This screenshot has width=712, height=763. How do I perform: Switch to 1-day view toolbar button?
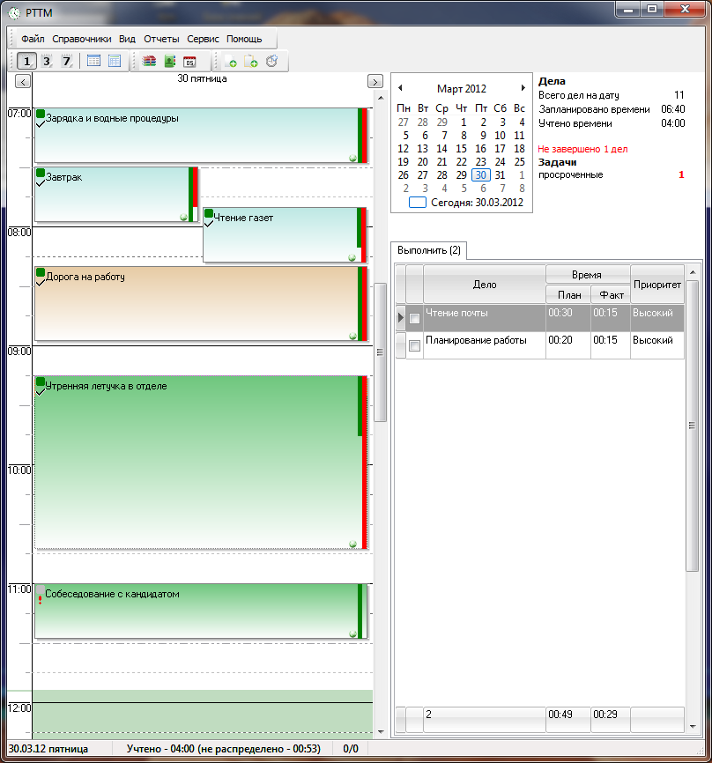tap(26, 61)
